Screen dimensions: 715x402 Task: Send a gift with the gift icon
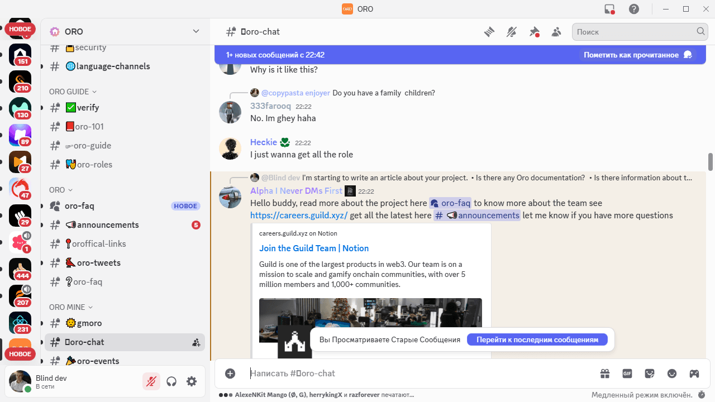point(605,374)
